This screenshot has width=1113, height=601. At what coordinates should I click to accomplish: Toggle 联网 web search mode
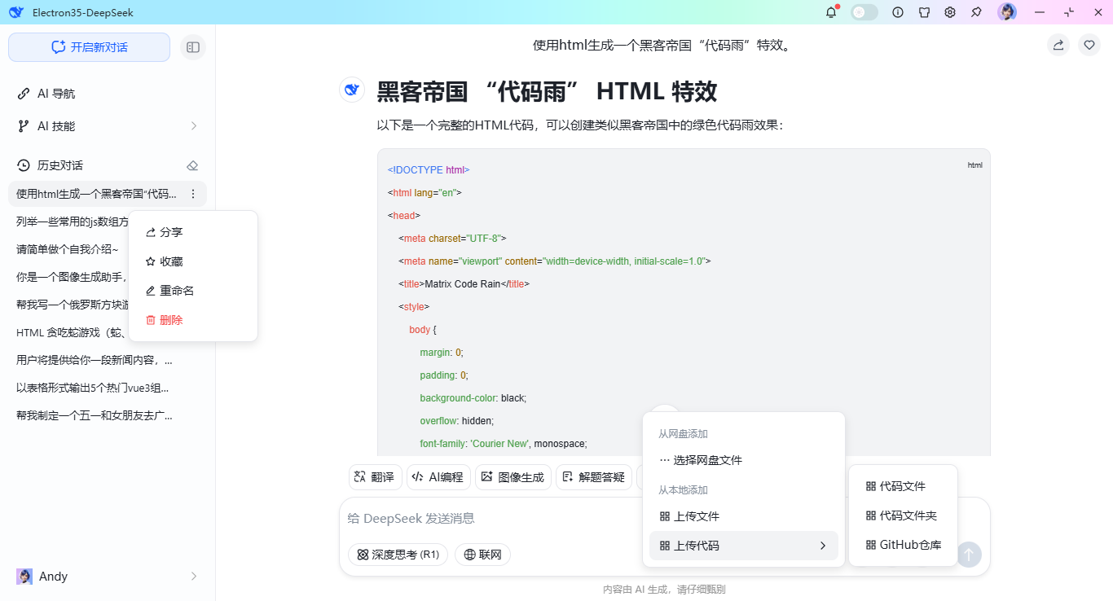(x=482, y=554)
